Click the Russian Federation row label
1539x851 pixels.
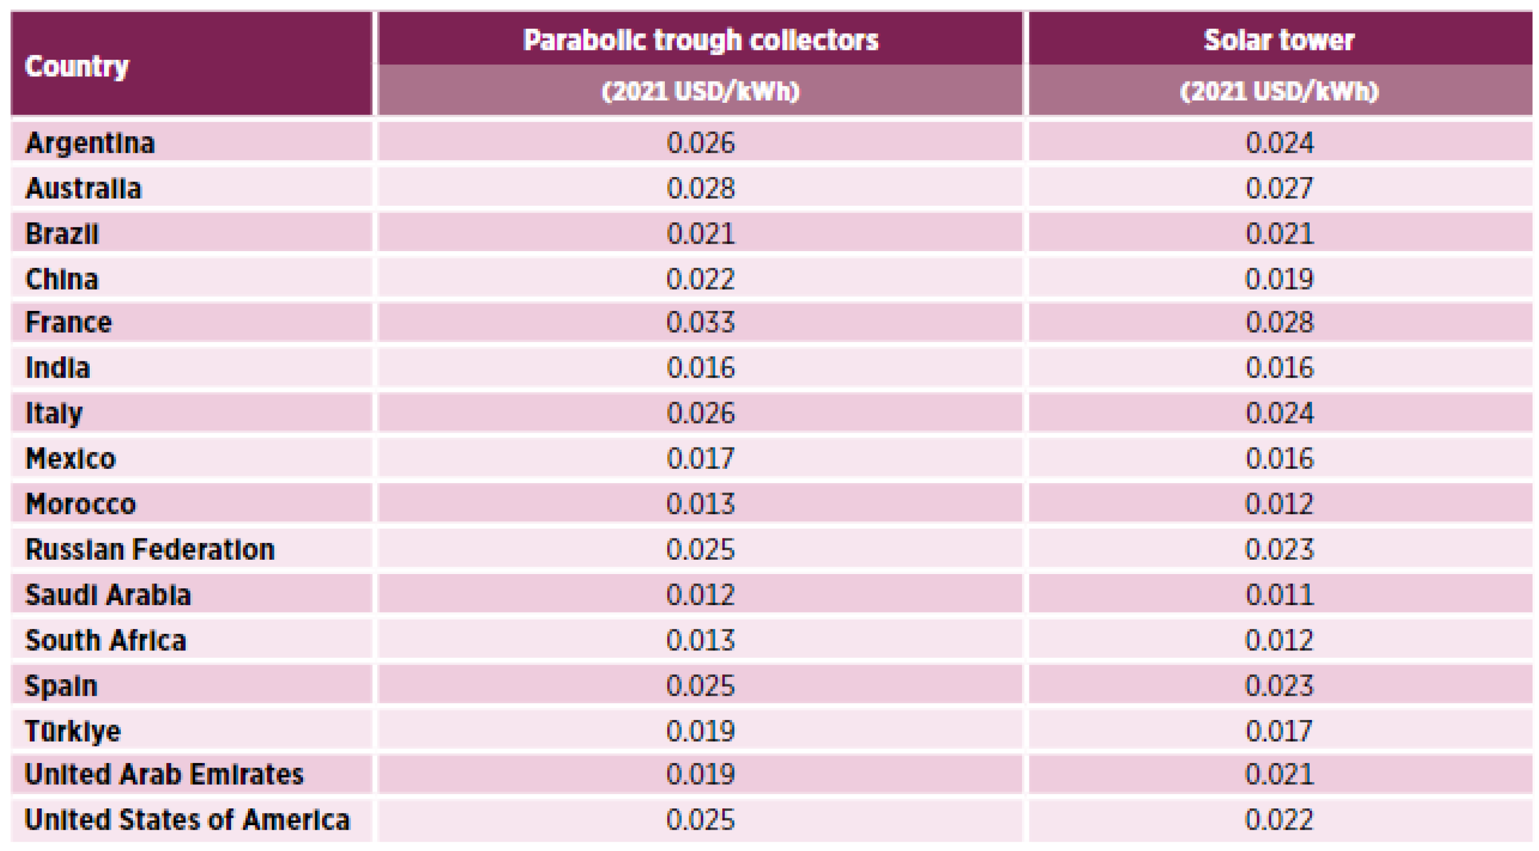[x=150, y=549]
